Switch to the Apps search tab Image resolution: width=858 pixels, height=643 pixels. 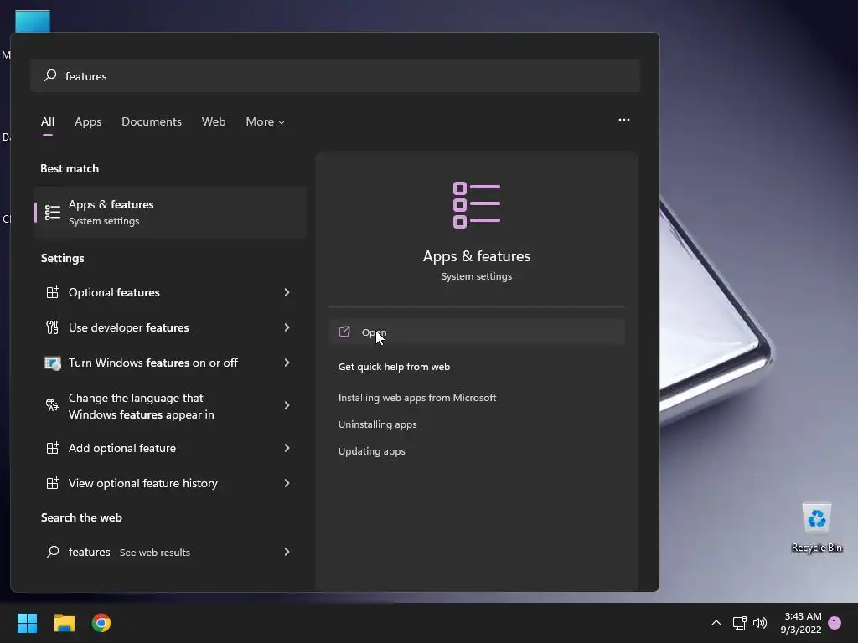click(88, 121)
